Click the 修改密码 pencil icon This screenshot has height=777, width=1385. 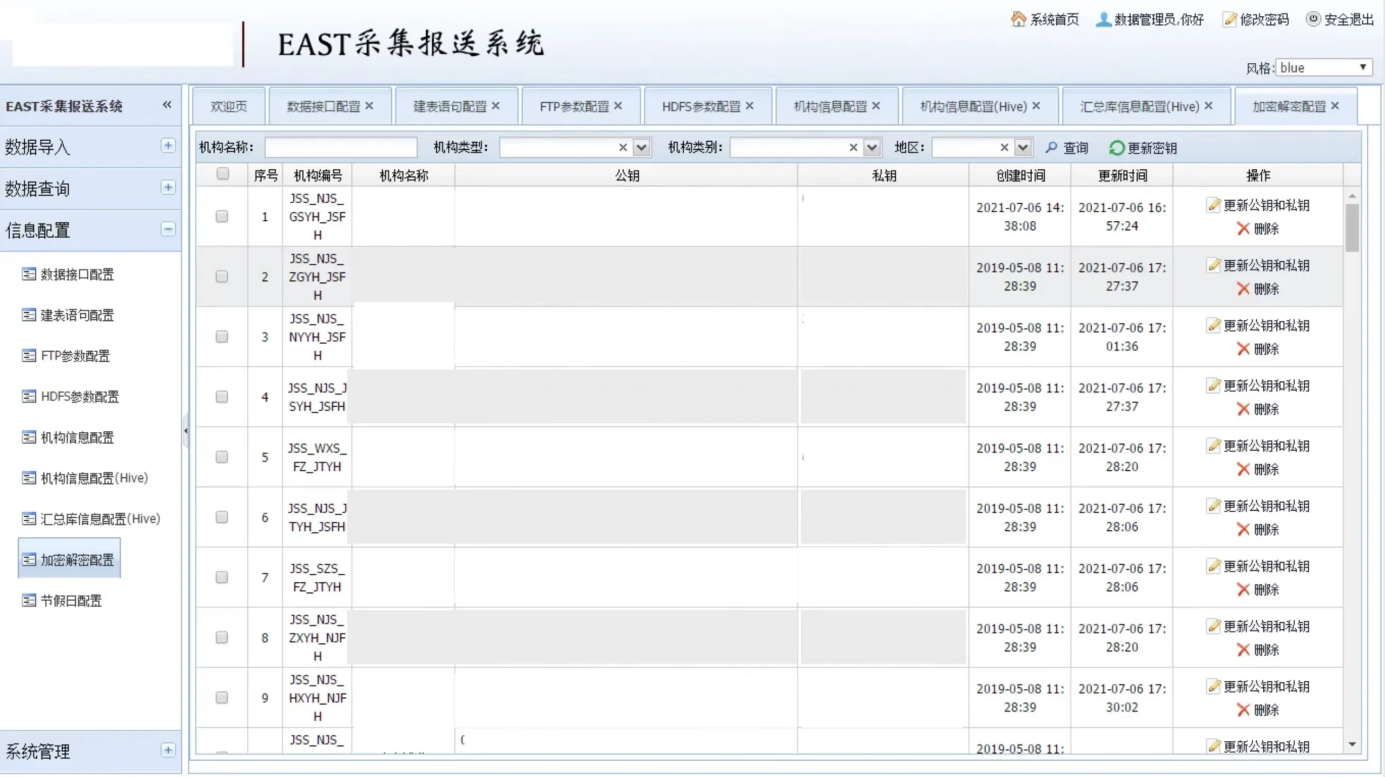[x=1229, y=19]
